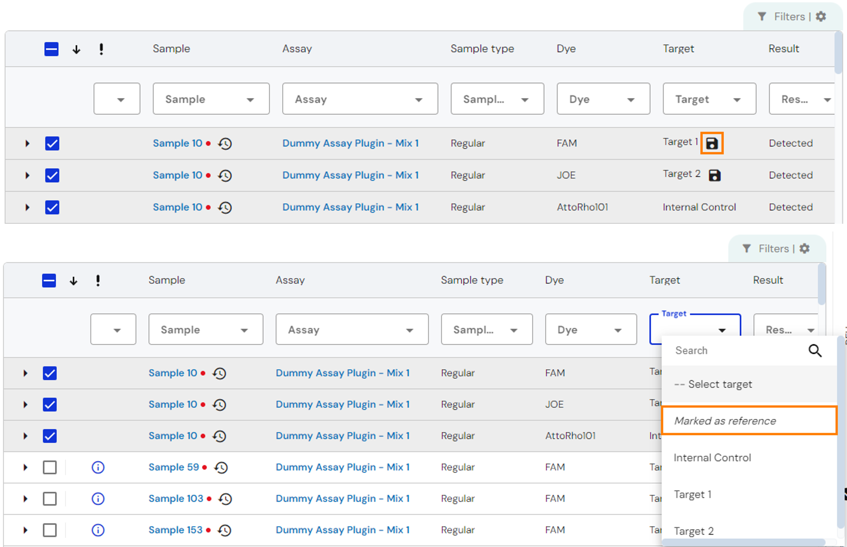The width and height of the screenshot is (847, 547).
Task: Choose 'Target 2' in the target dropdown list
Action: coord(749,531)
